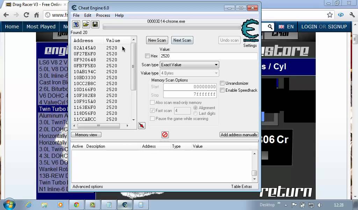Click Chrome's back arrow

[x=6, y=15]
